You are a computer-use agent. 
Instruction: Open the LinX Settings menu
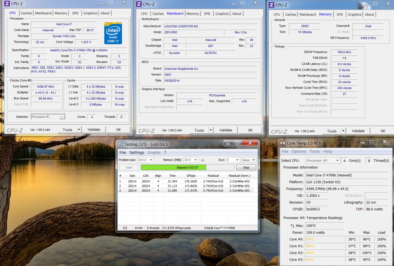coord(137,152)
